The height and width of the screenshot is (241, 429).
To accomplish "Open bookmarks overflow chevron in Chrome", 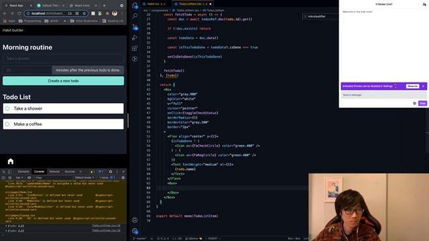I will pos(65,21).
